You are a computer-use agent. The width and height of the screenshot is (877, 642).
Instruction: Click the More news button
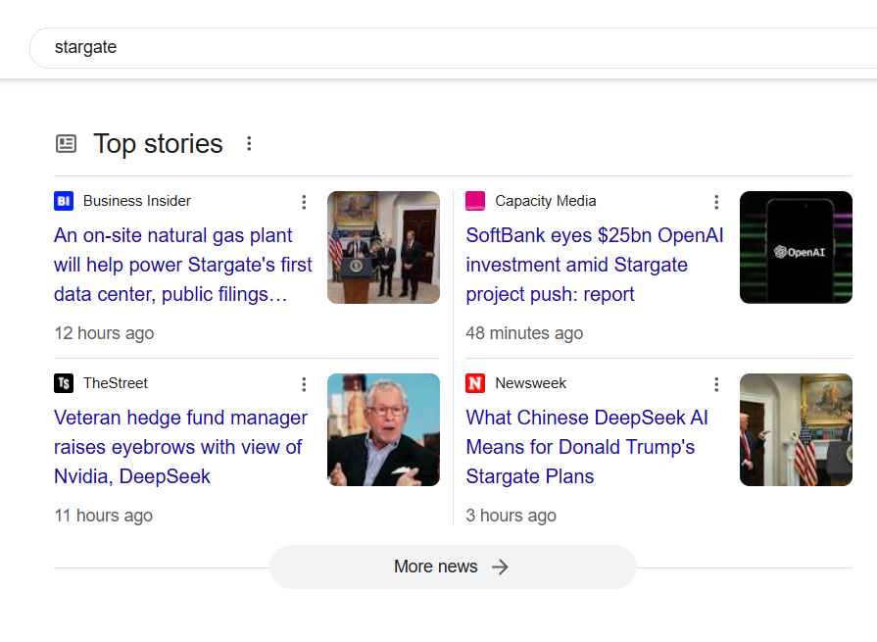[x=453, y=568]
